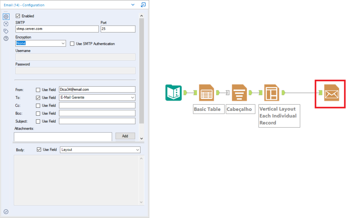Click the Vertical Layout tool output anchor
Image resolution: width=351 pixels, height=218 pixels.
(x=283, y=92)
